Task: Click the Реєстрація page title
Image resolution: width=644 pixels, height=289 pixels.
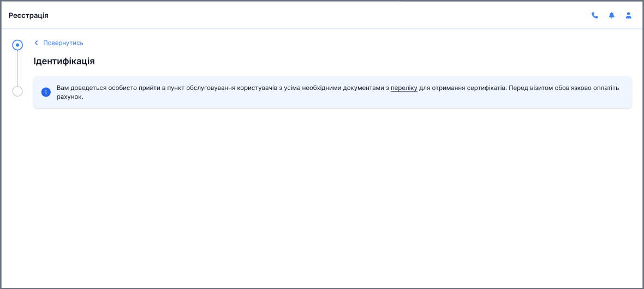Action: pos(28,15)
